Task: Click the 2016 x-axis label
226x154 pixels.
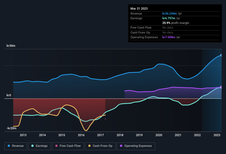Action: (x=81, y=135)
